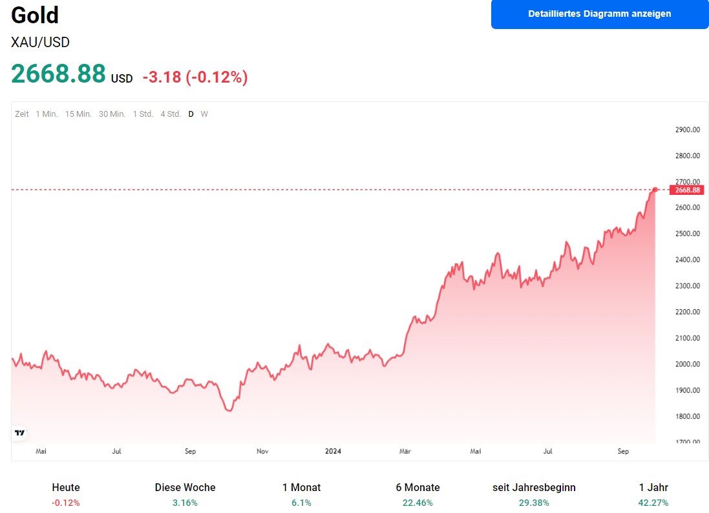
Task: Click 'Detailliertes Diagramm anzeigen' button
Action: tap(599, 14)
